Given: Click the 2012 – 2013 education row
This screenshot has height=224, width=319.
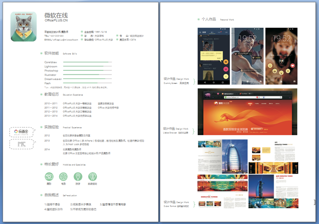Looking at the screenshot, I should (68, 111).
